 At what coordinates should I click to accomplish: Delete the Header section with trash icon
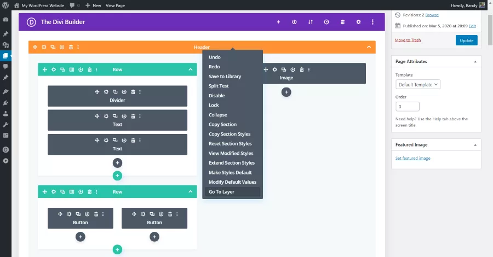click(x=71, y=47)
